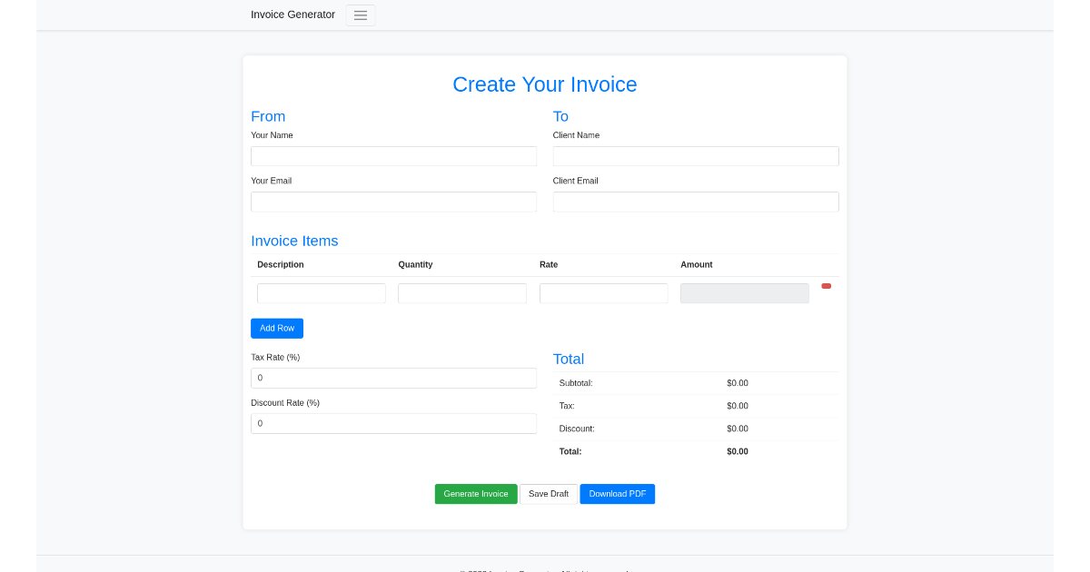Click into the Your Email field
This screenshot has height=572, width=1090.
pyautogui.click(x=393, y=201)
